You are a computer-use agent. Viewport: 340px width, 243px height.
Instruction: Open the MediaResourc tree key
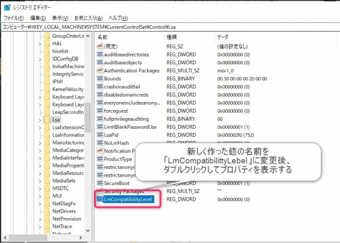point(68,173)
